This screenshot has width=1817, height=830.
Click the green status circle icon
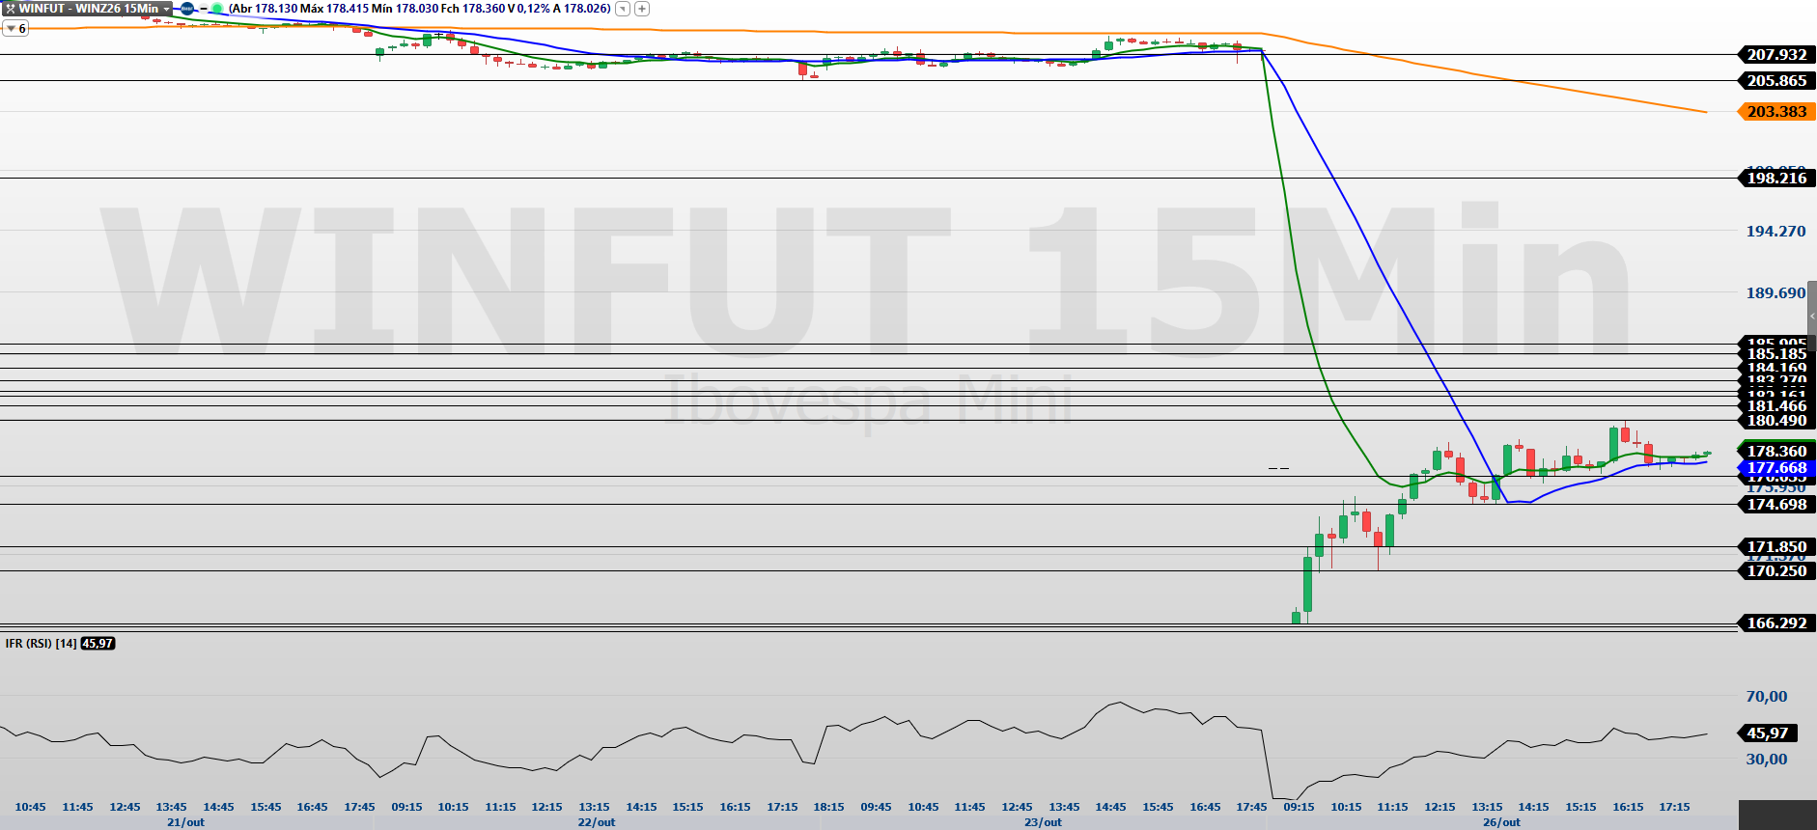218,9
